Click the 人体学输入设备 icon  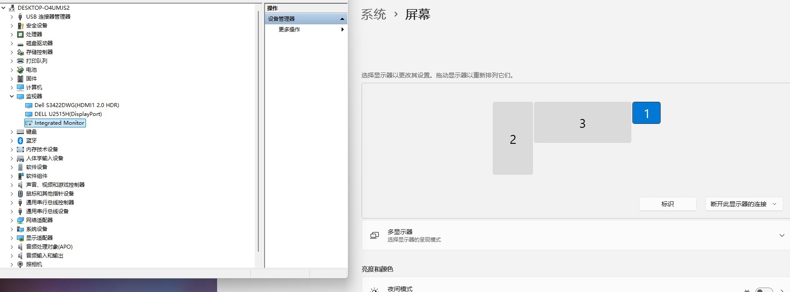coord(20,158)
